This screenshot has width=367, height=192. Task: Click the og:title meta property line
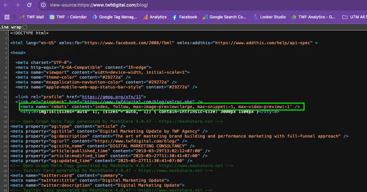(x=109, y=131)
